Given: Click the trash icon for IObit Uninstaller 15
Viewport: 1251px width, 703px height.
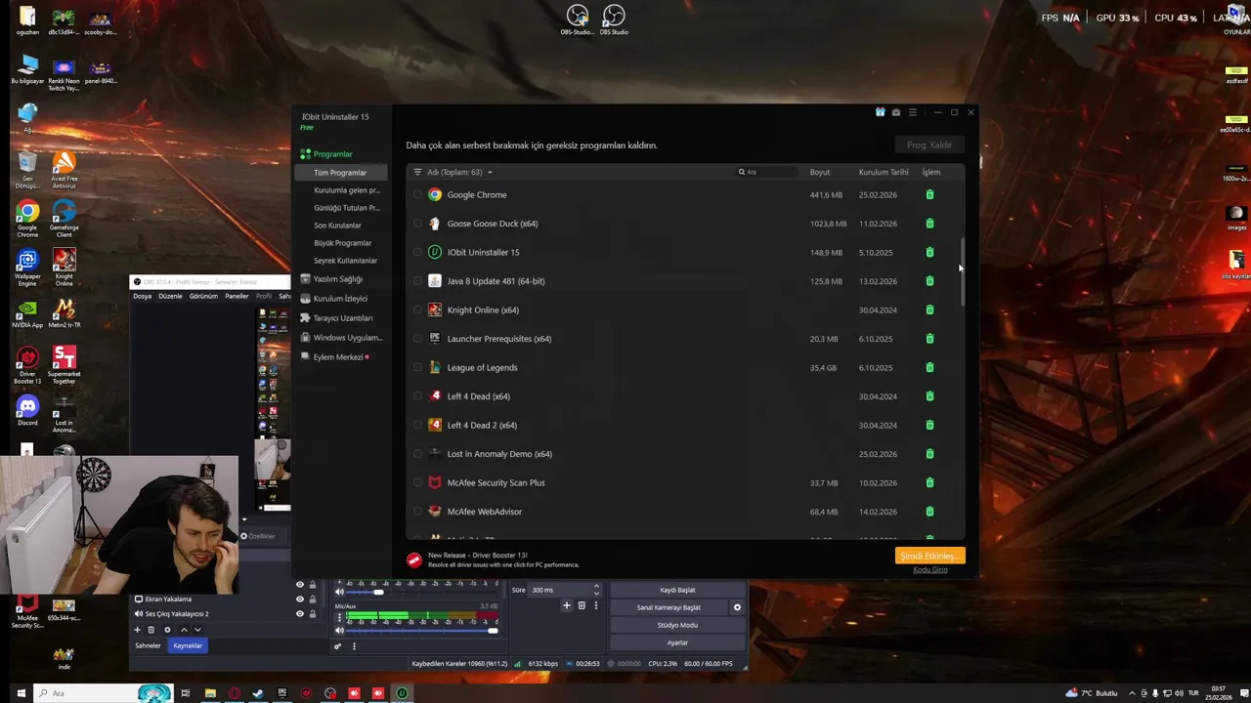Looking at the screenshot, I should pyautogui.click(x=929, y=253).
